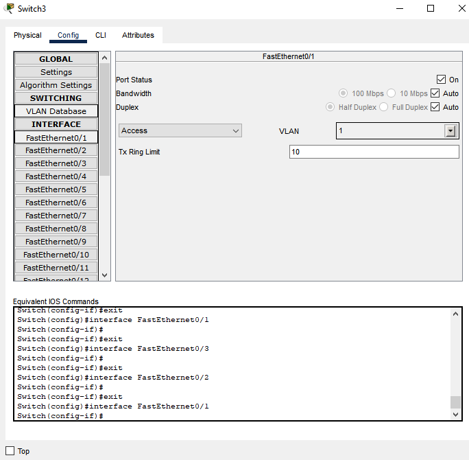Select the Half Duplex option
This screenshot has width=469, height=460.
[330, 107]
